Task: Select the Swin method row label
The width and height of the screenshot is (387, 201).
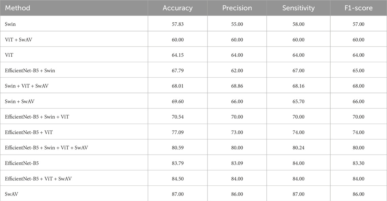Action: [x=10, y=24]
